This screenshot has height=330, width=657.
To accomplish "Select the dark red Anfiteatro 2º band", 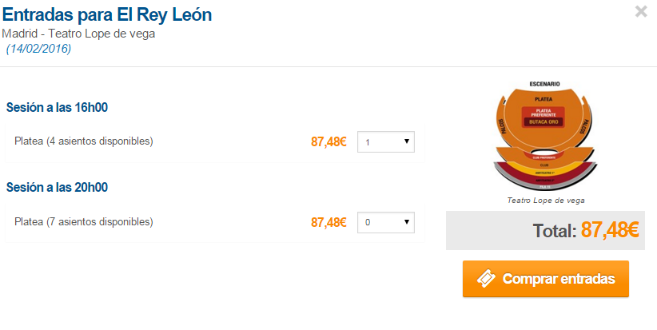I will 544,180.
